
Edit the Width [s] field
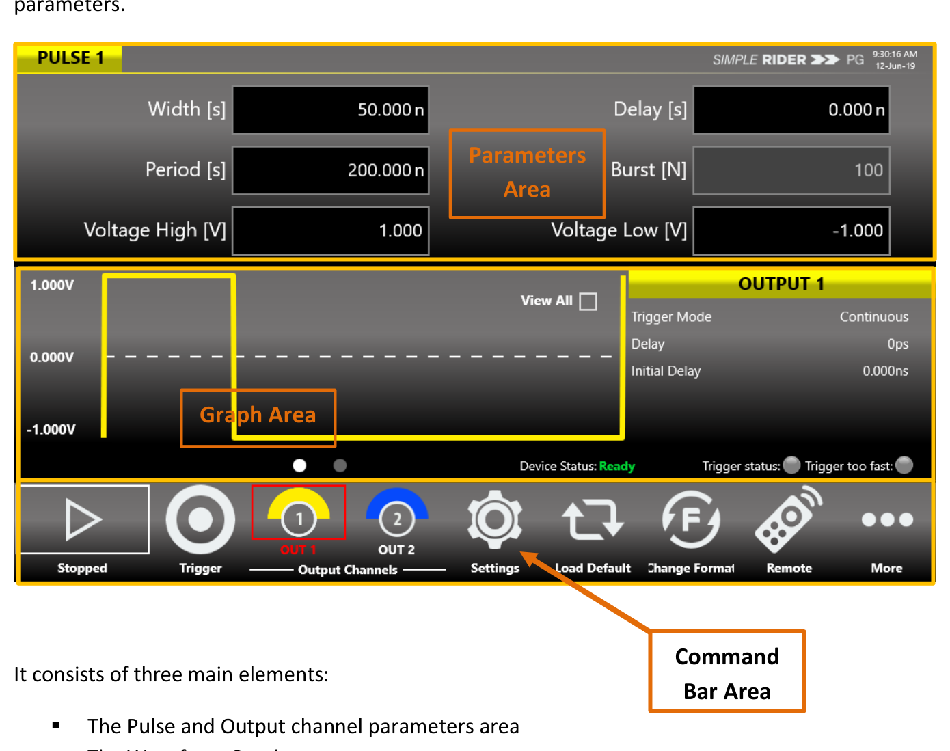(331, 110)
